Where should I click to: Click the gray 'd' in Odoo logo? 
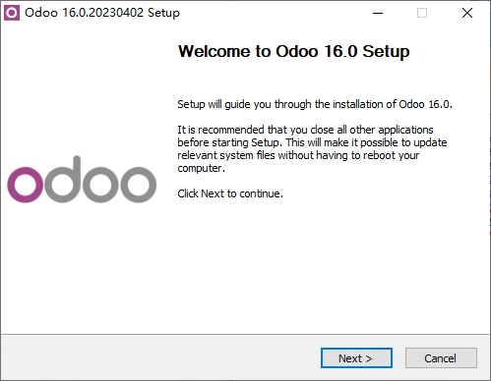[62, 180]
